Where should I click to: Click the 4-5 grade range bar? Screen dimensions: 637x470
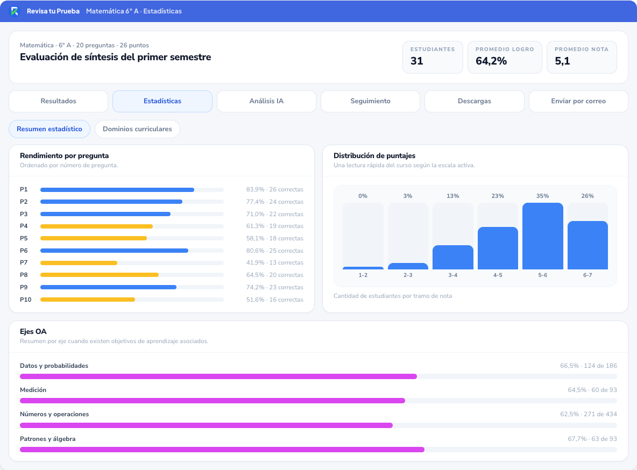pos(498,248)
